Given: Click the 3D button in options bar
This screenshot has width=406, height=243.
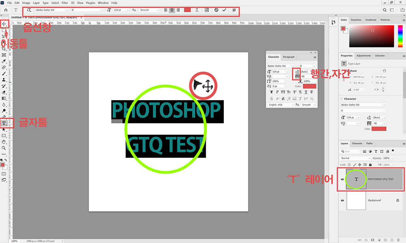Looking at the screenshot, I should pyautogui.click(x=234, y=10).
